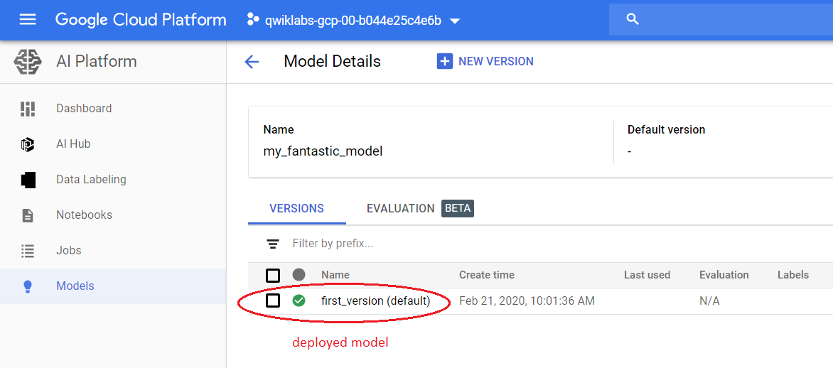Click the AI Hub icon
Image resolution: width=833 pixels, height=368 pixels.
click(28, 144)
